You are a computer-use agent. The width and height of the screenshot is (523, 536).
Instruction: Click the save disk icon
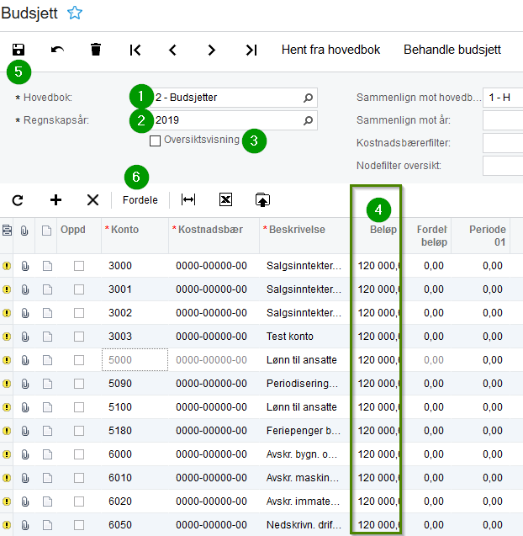click(18, 50)
